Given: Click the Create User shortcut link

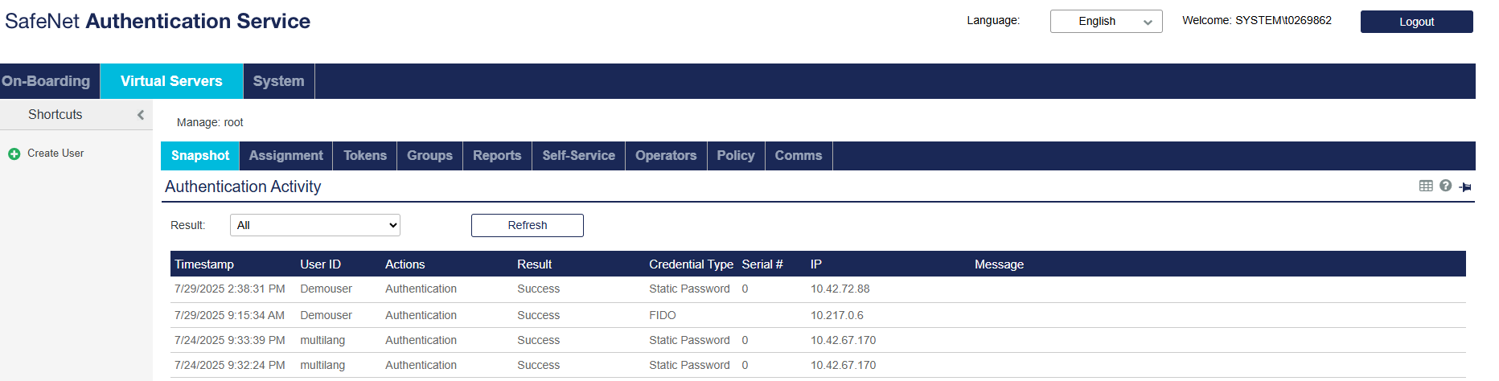Looking at the screenshot, I should [55, 154].
